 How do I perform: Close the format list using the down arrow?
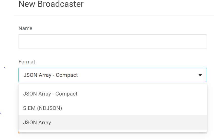coord(200,75)
